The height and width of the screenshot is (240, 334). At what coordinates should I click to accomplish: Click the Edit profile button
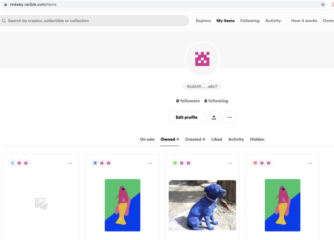point(186,117)
